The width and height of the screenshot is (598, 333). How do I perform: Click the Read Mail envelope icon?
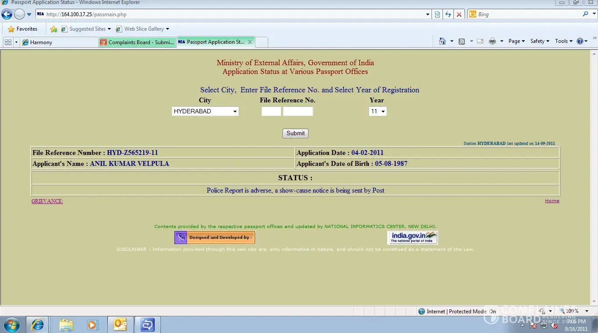click(480, 41)
